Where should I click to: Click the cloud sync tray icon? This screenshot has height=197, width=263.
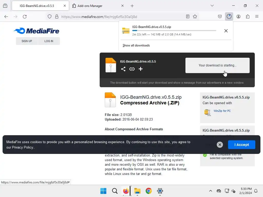(219, 191)
